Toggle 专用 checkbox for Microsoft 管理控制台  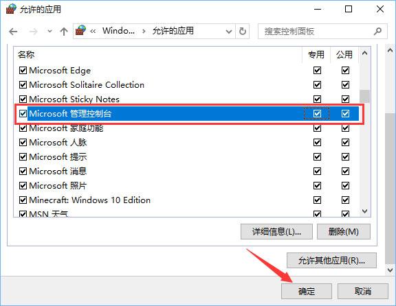(x=317, y=114)
